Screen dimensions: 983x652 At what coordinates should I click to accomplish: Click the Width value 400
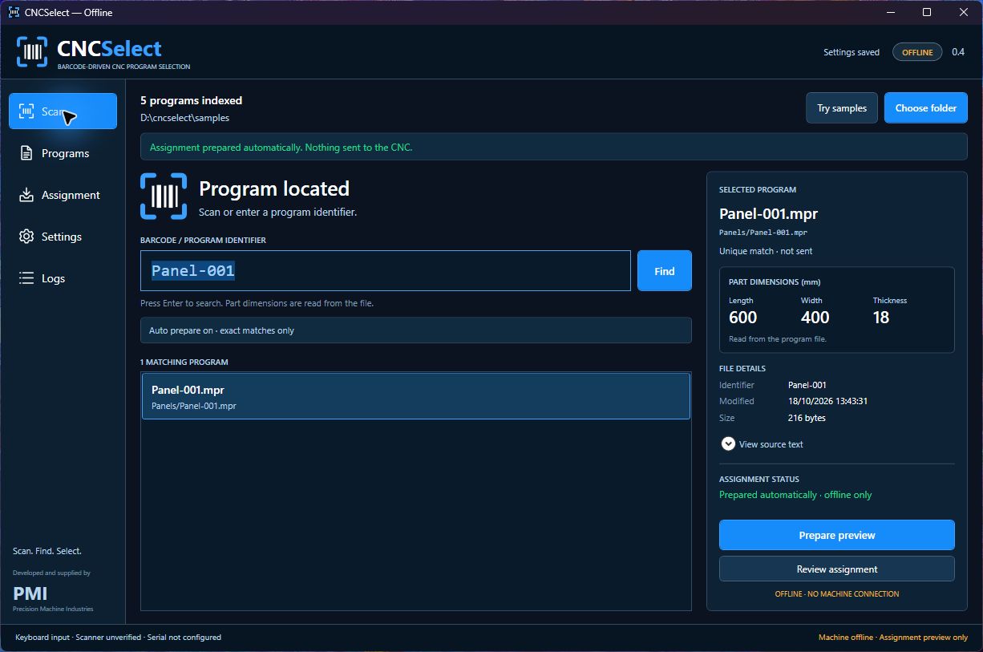coord(815,318)
